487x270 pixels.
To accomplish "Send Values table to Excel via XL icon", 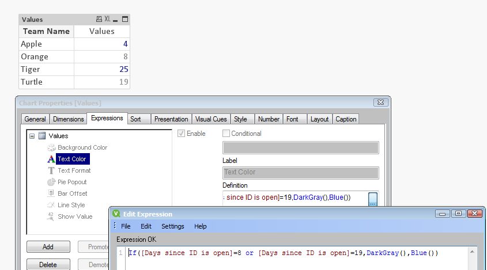I will [107, 19].
